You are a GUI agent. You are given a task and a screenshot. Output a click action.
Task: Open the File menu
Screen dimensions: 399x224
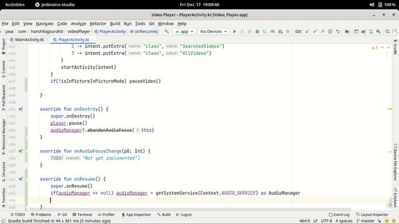(5, 24)
